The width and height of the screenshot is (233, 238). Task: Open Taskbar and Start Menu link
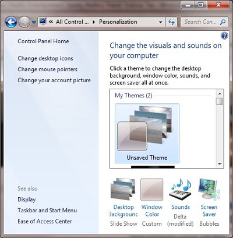[47, 211]
